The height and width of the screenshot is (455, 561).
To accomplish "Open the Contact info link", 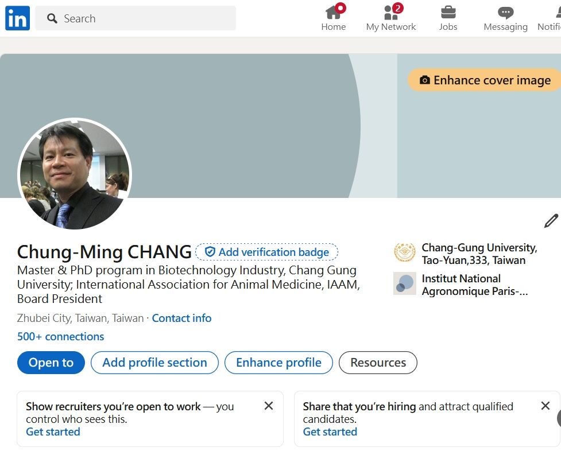I will point(181,318).
